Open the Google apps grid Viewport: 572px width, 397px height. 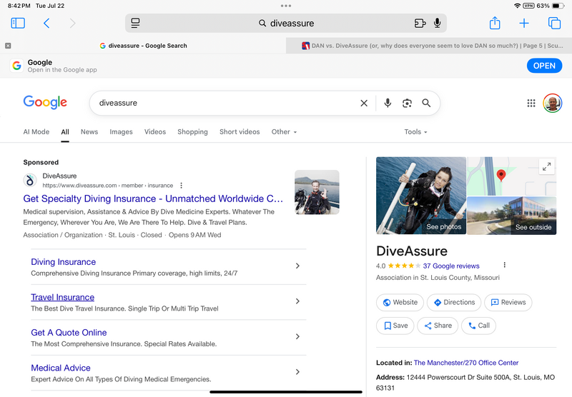[x=531, y=103]
